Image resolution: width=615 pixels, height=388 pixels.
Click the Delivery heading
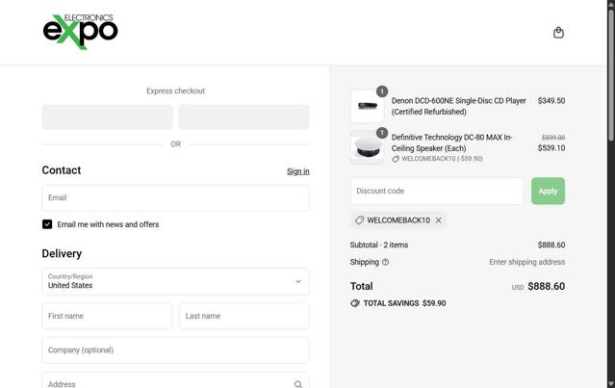62,254
